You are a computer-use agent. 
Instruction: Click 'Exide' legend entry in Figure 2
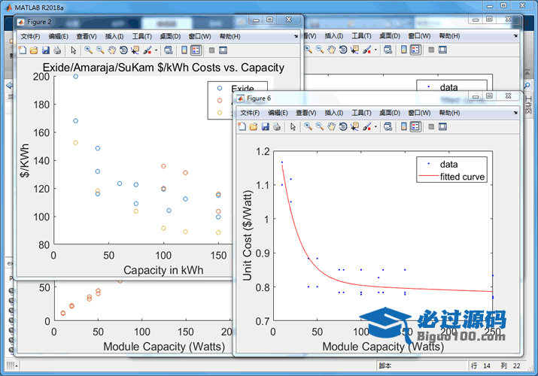[242, 88]
